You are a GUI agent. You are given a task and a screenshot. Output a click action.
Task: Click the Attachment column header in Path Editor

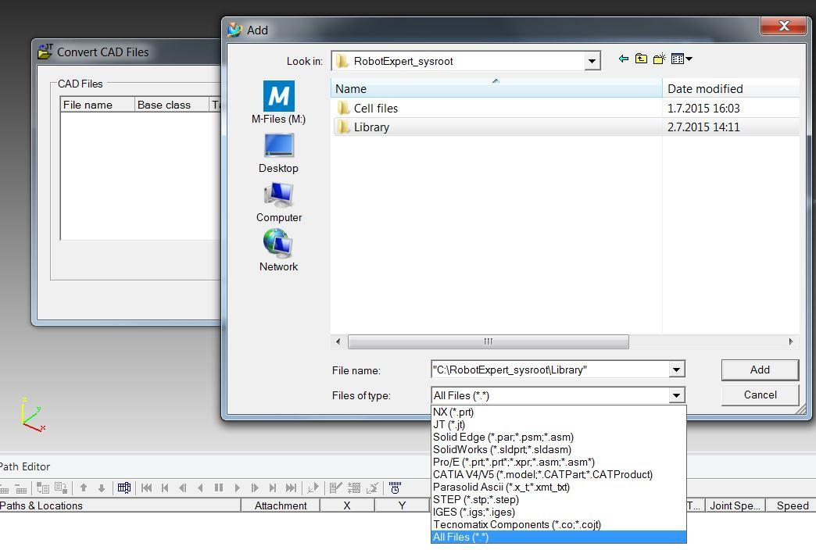click(x=281, y=505)
